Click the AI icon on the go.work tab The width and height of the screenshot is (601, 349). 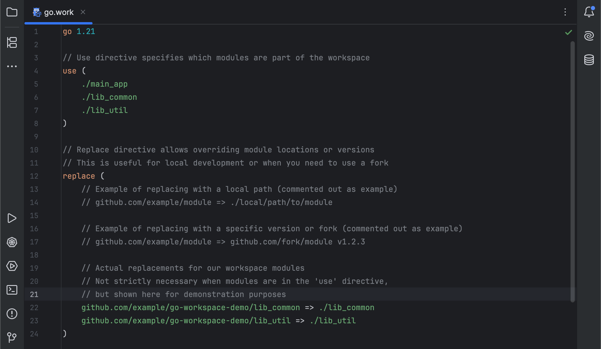tap(36, 12)
